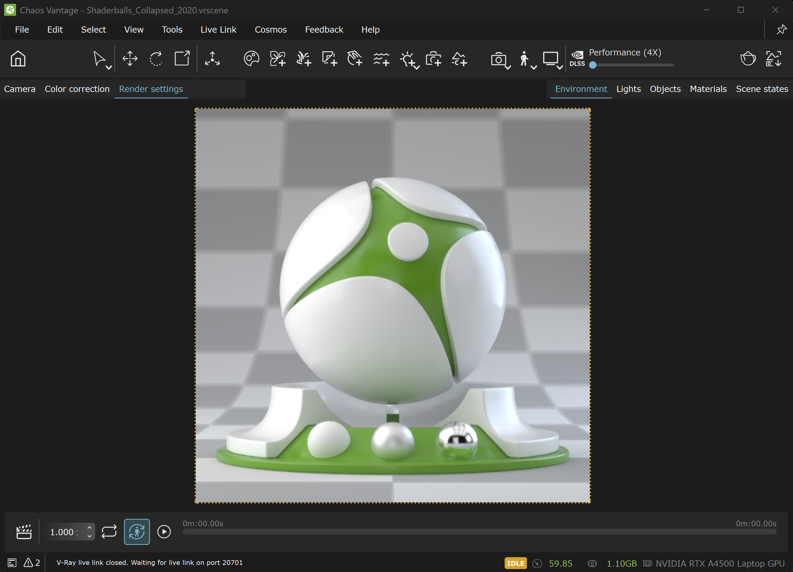Screen dimensions: 793x572
Task: Switch to the Scene states tab
Action: point(762,89)
